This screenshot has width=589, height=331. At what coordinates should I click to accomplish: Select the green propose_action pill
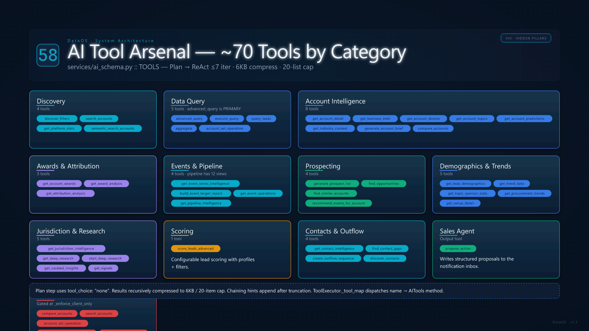coord(458,249)
